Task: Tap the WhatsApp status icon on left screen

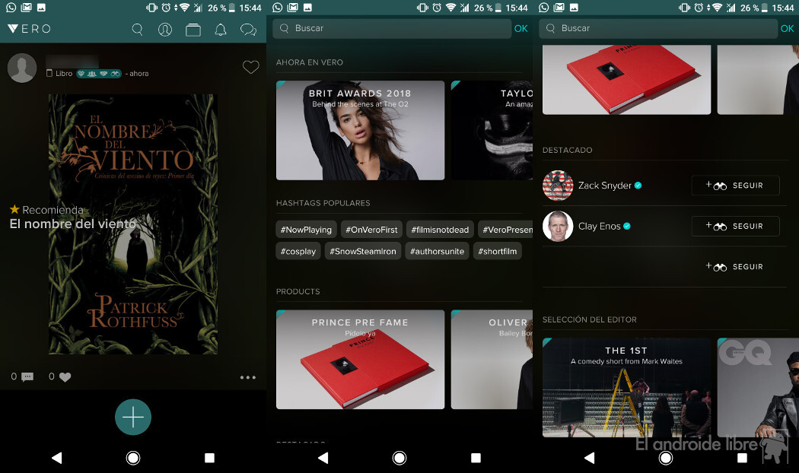Action: (x=11, y=8)
